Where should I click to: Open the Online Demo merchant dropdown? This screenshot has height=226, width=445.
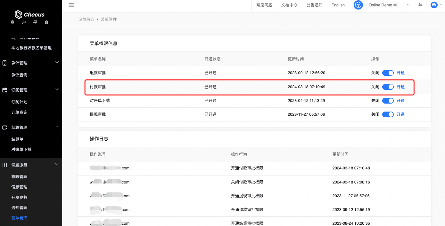(389, 5)
